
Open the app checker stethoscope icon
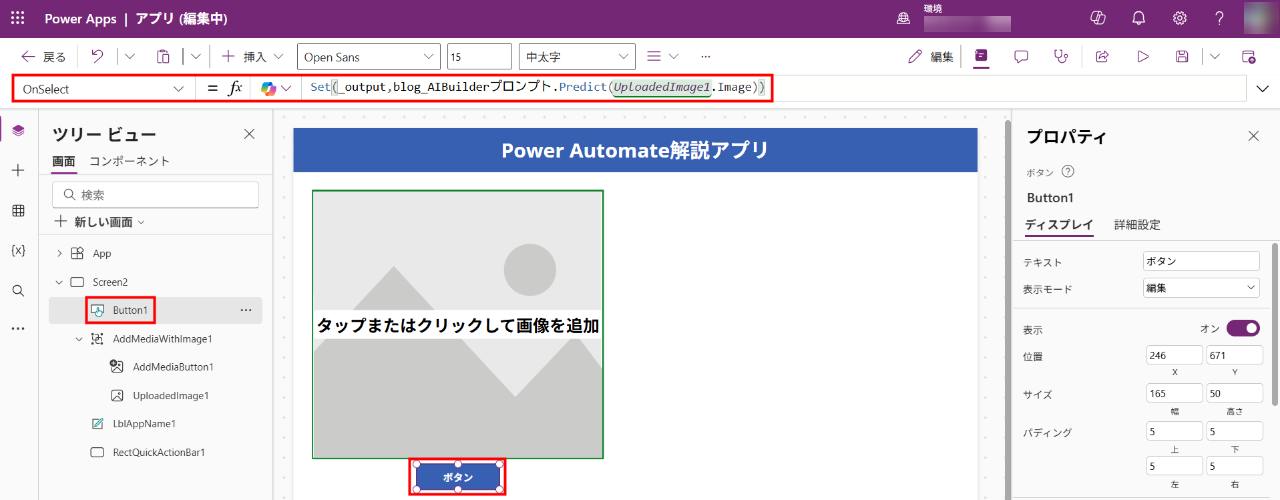1060,57
